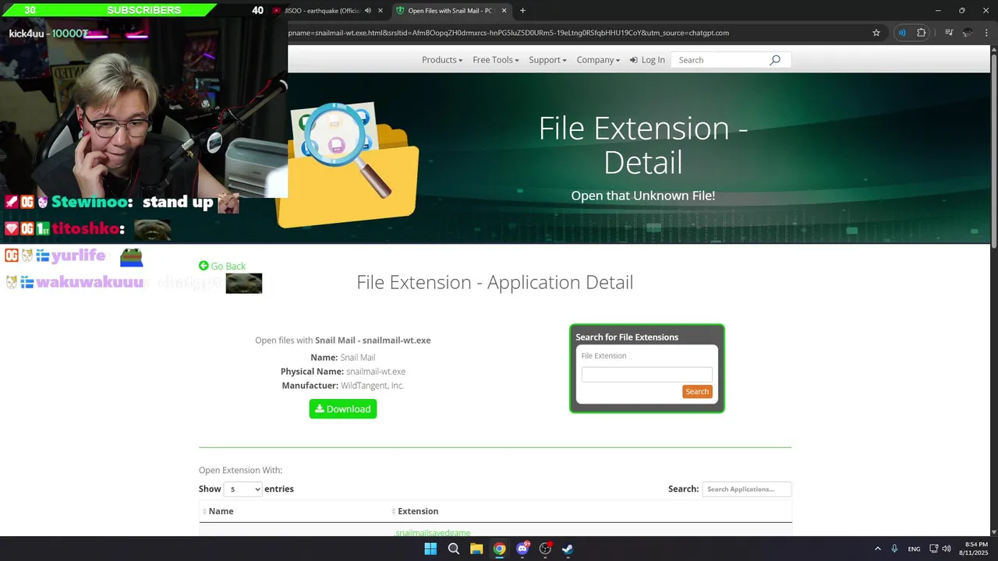Click the 'WildTangent, Inc.' manufacturer text
The width and height of the screenshot is (998, 561).
click(x=373, y=386)
